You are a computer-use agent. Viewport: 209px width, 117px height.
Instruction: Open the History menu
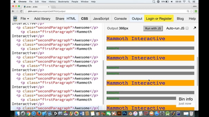(x=52, y=2)
